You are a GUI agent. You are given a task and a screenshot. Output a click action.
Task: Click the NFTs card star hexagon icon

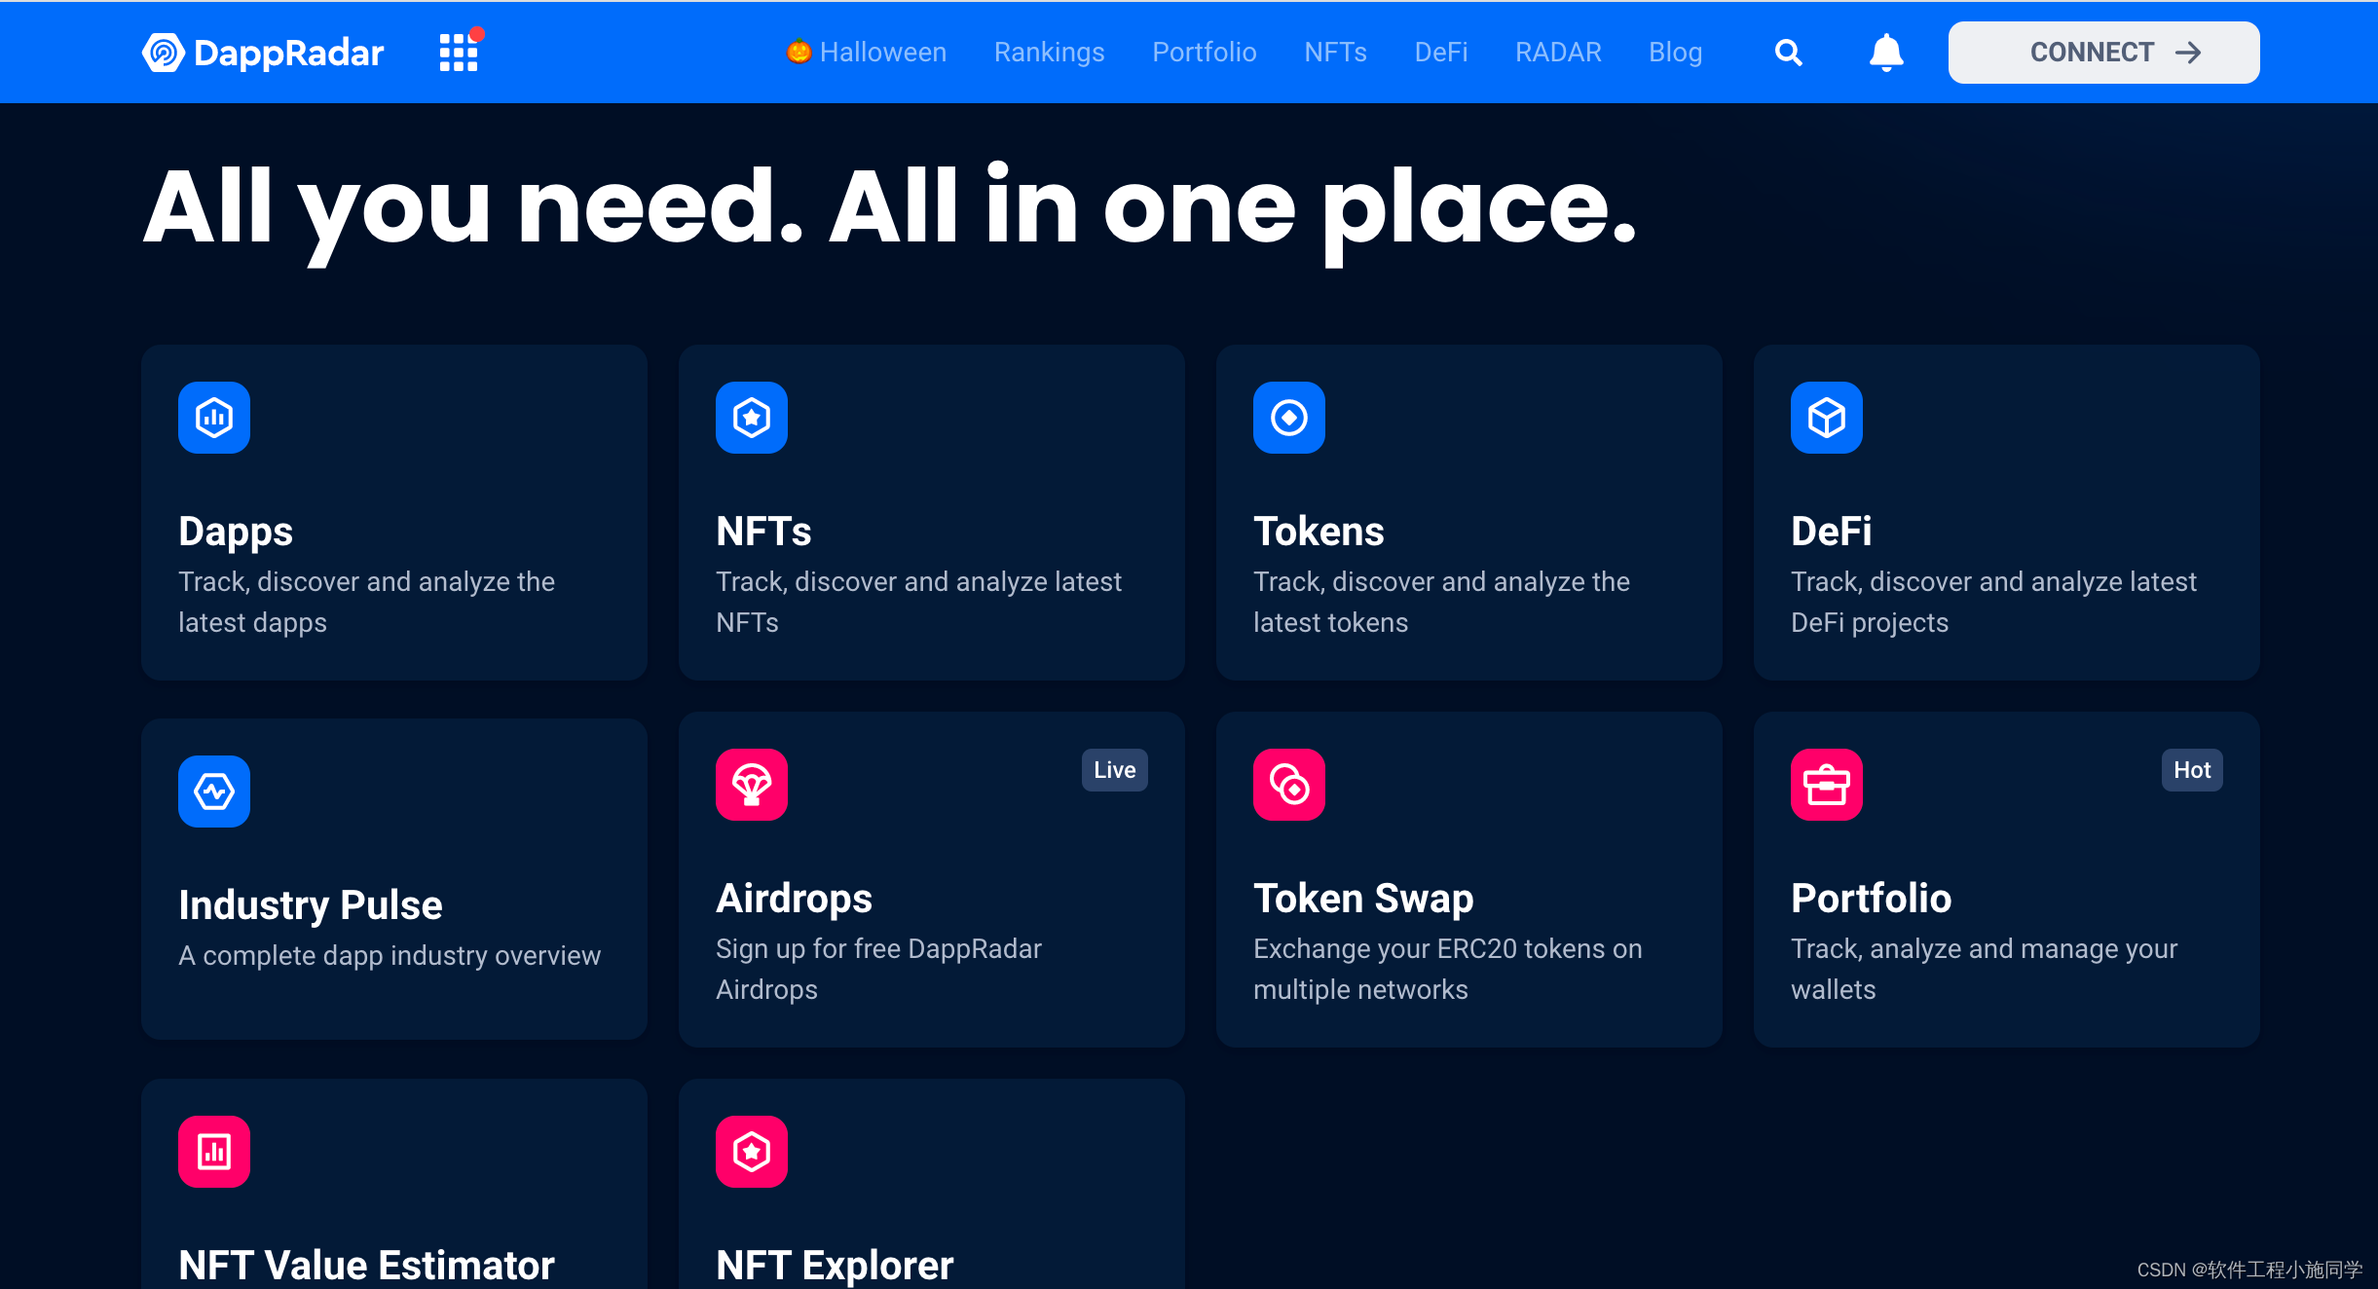[x=752, y=418]
